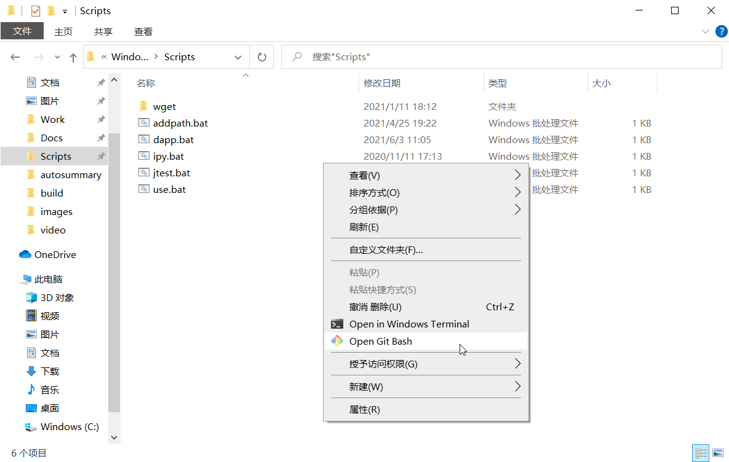Screen dimensions: 729x462
Task: Click the refresh icon beside the address bar
Action: (261, 57)
